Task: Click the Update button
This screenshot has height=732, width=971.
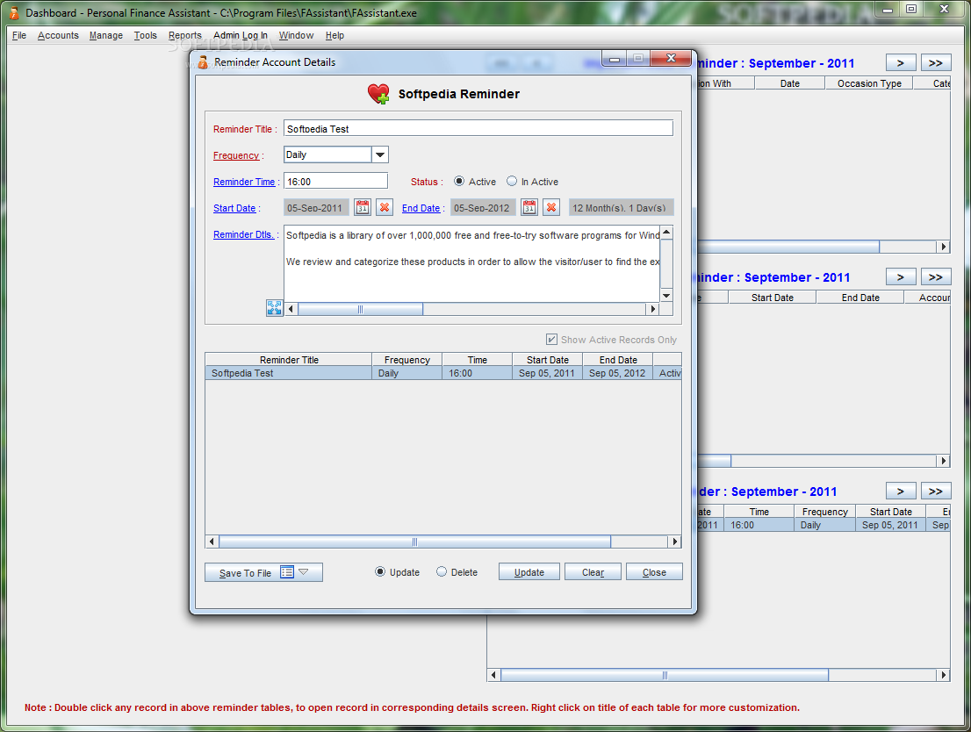Action: tap(529, 571)
